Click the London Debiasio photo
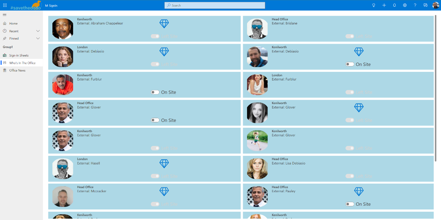This screenshot has height=220, width=441. [63, 57]
